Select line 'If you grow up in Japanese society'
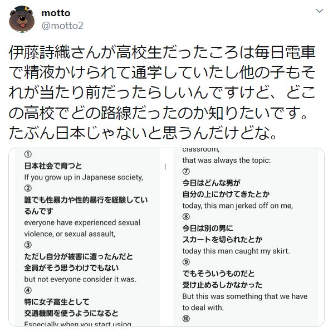 [x=84, y=177]
